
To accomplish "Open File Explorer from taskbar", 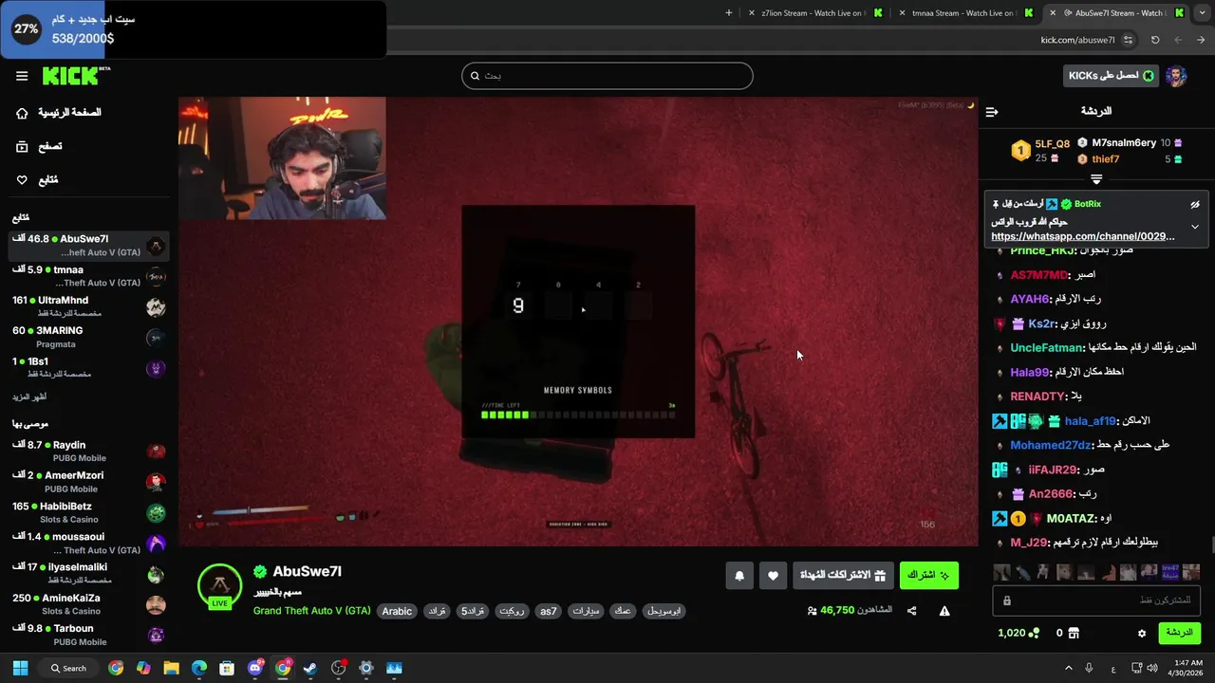I will pos(172,668).
